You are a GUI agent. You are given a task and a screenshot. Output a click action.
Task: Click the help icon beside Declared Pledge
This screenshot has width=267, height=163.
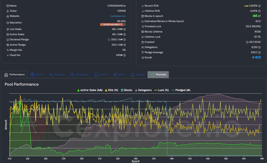pos(125,40)
